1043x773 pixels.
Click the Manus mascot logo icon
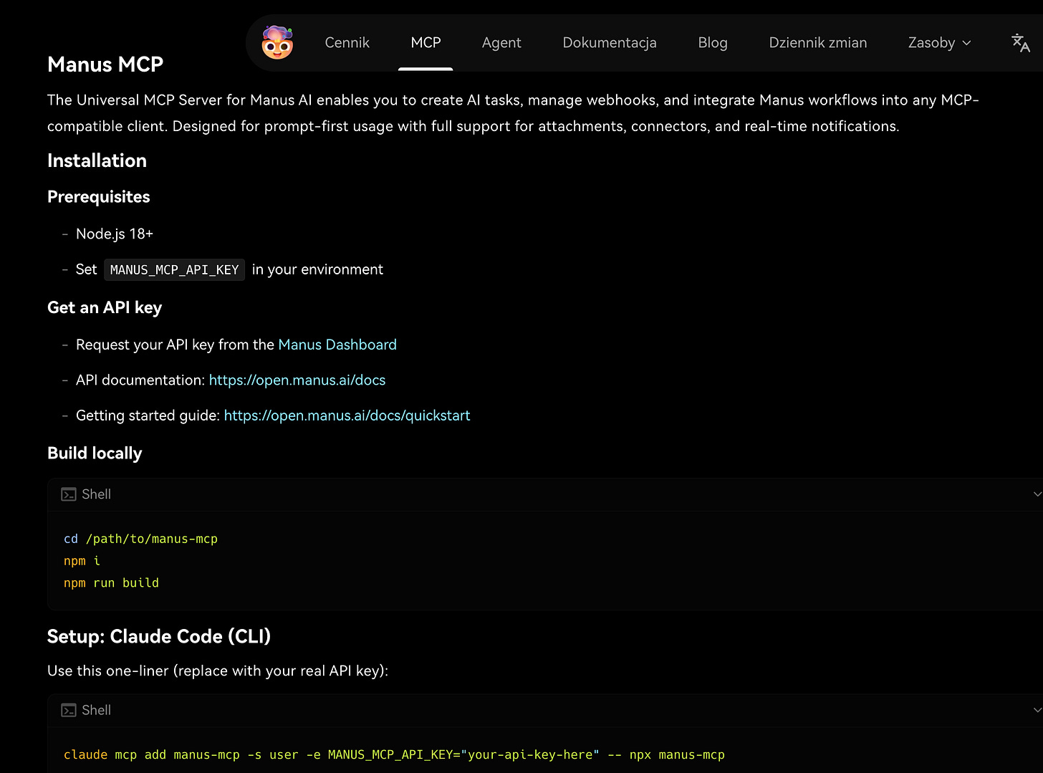click(x=277, y=42)
